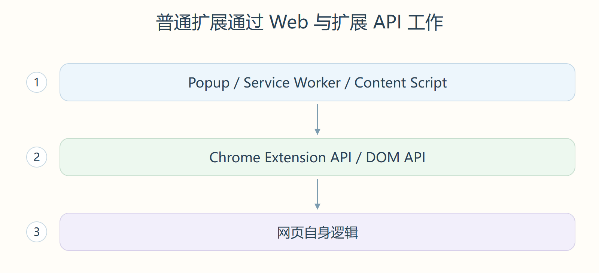Click the title text 普通扩展通过 Web 与扩展 API 工作

[299, 22]
